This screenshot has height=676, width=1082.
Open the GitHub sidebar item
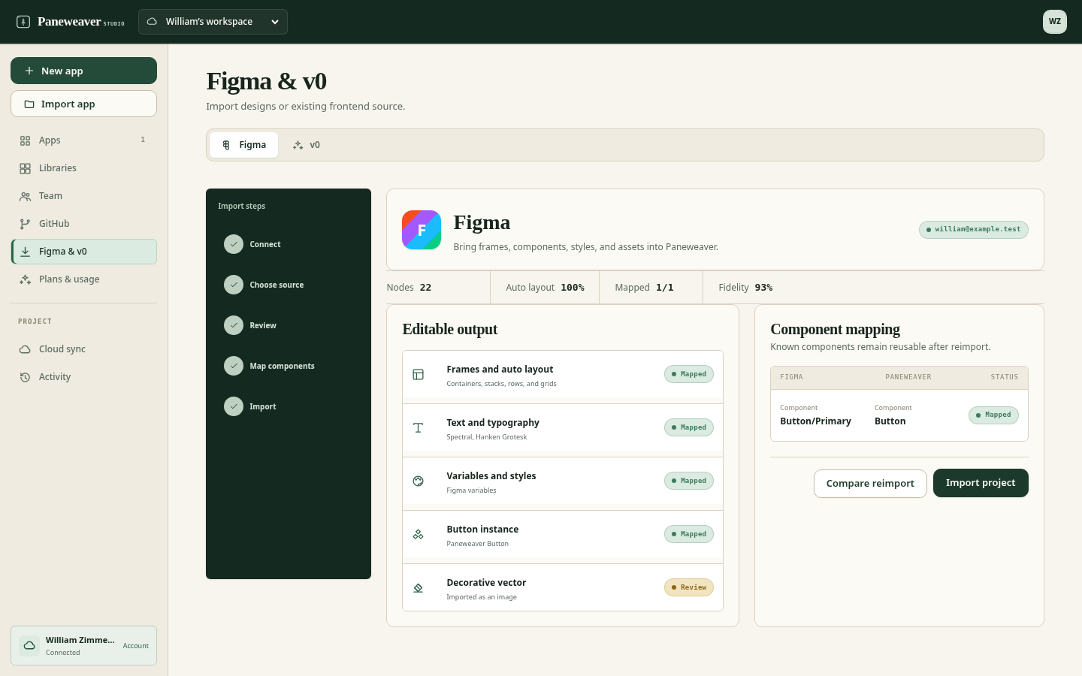(83, 224)
